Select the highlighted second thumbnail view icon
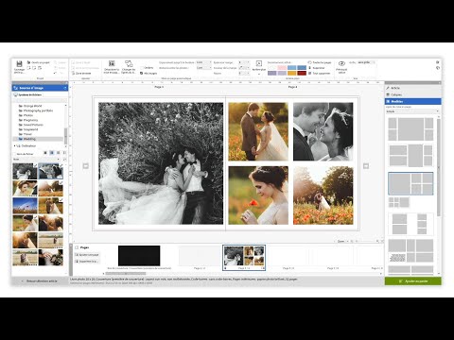454x340 pixels. tap(52, 153)
